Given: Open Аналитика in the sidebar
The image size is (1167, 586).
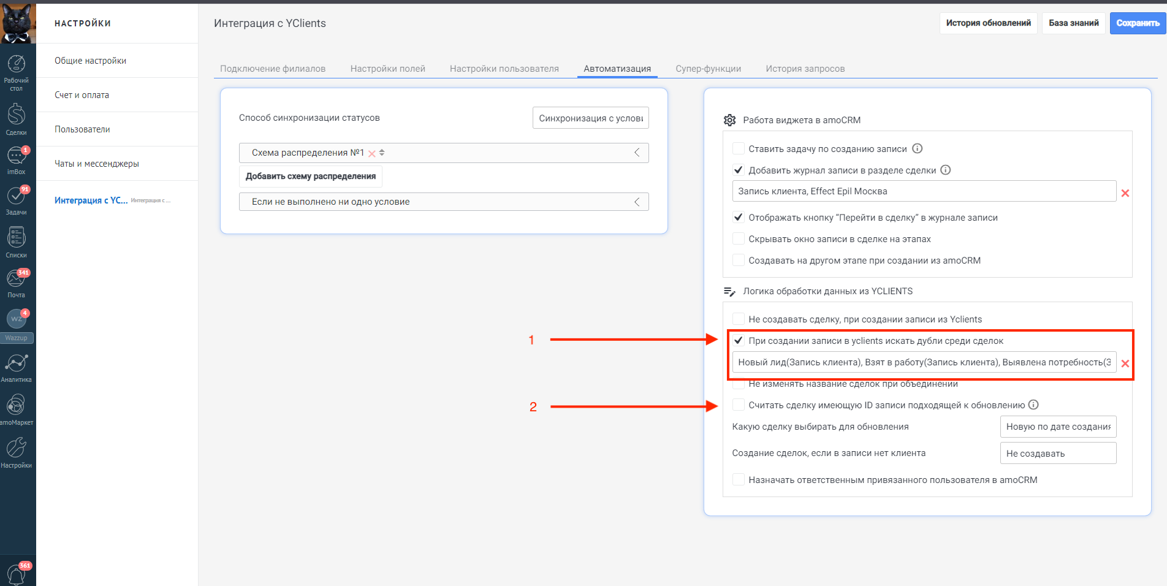Looking at the screenshot, I should (17, 368).
